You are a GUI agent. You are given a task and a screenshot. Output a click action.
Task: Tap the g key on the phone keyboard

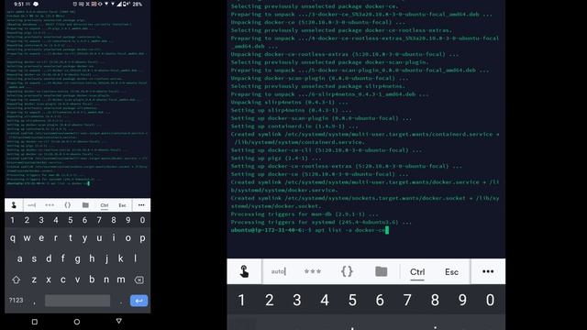pos(77,259)
